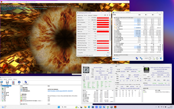174x109 pixels.
Task: Collapse the Battery ASUS sensor group
Action: click(x=113, y=55)
